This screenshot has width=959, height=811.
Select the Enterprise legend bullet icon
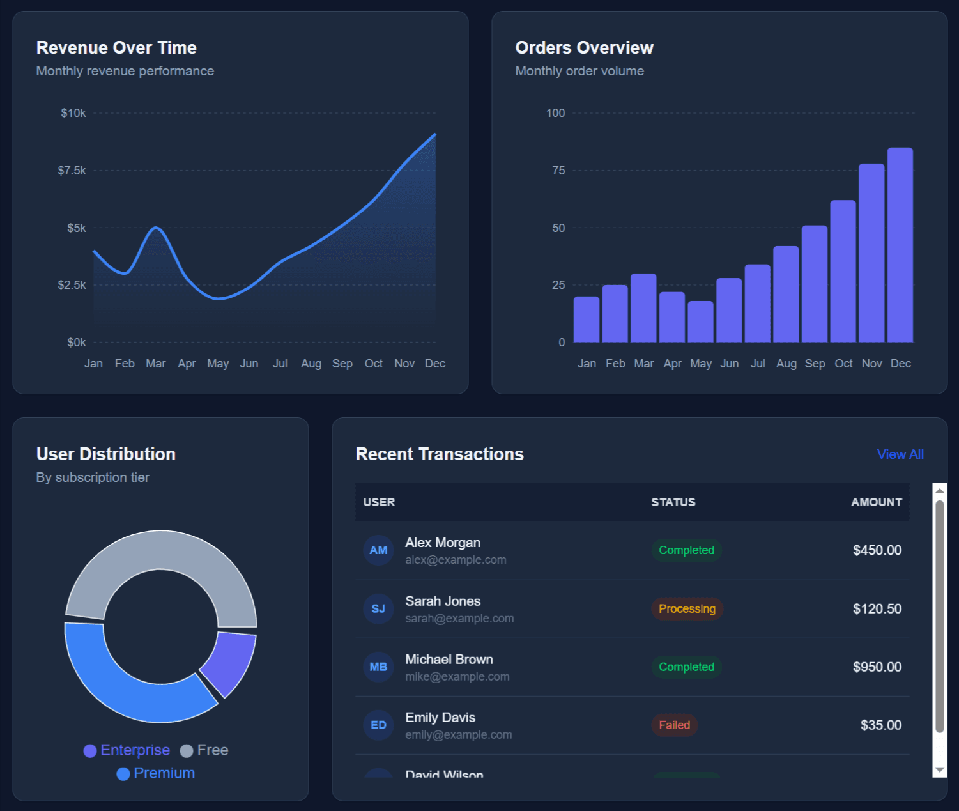90,750
